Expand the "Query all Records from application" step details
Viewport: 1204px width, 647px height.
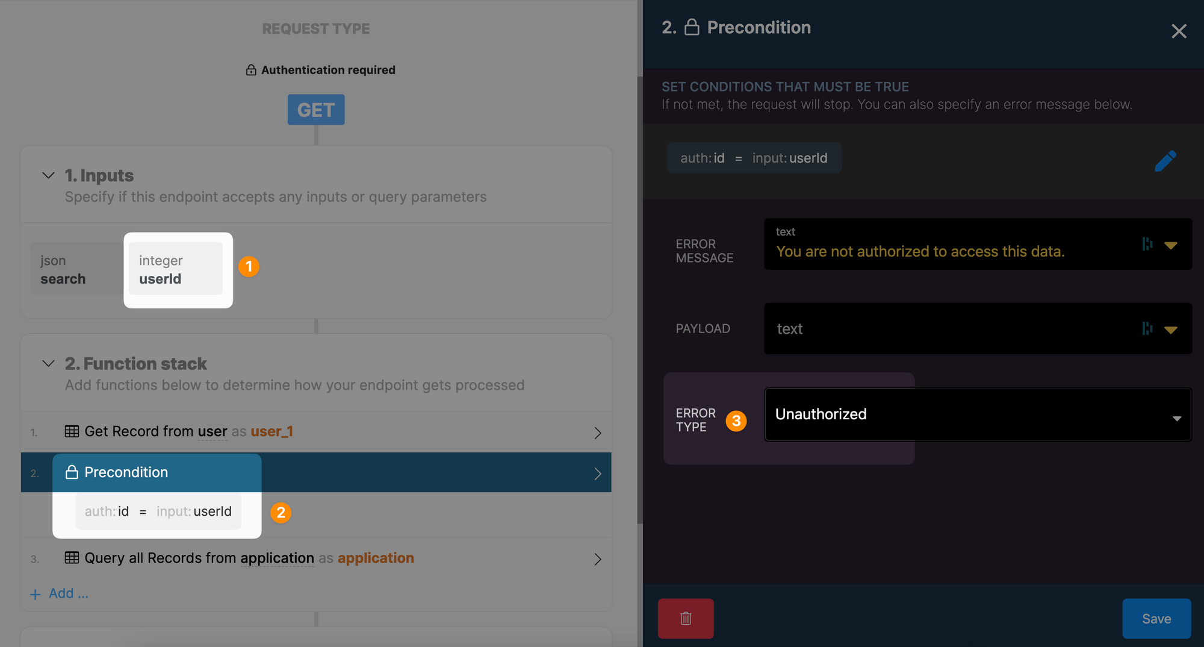(597, 559)
